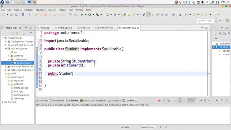The width and height of the screenshot is (231, 130).
Task: Click Remove All Terminated Launches in Console
Action: (x=169, y=100)
